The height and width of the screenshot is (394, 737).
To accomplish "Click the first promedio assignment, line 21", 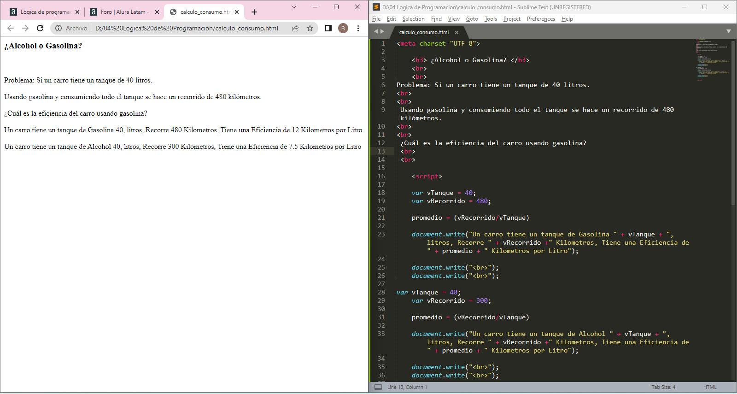I will click(470, 218).
